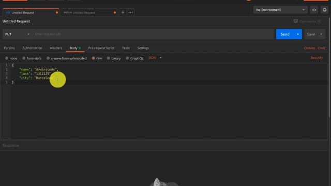
Task: Open the No Environment dropdown
Action: [x=280, y=10]
